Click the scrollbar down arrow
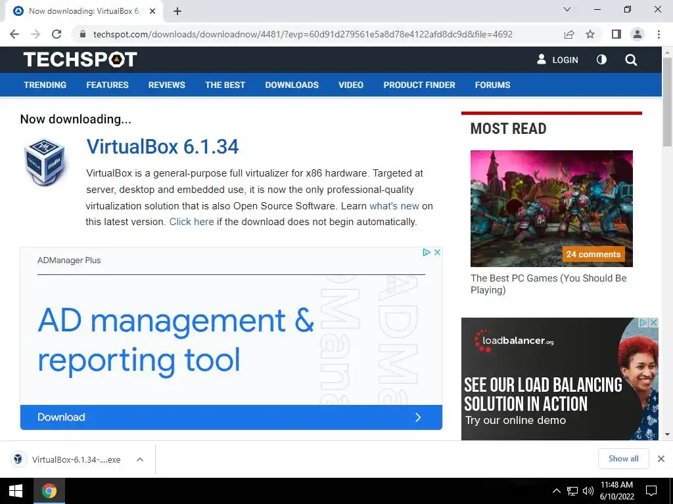The height and width of the screenshot is (504, 673). 667,434
